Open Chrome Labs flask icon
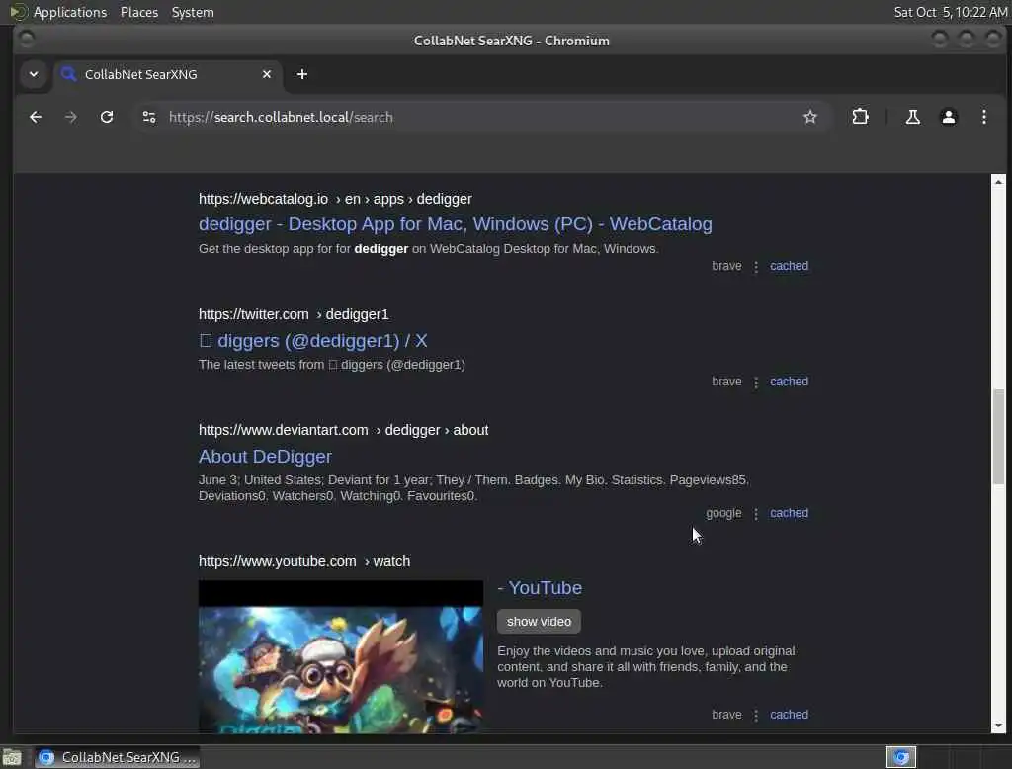Screen dimensions: 1012x769 [912, 117]
